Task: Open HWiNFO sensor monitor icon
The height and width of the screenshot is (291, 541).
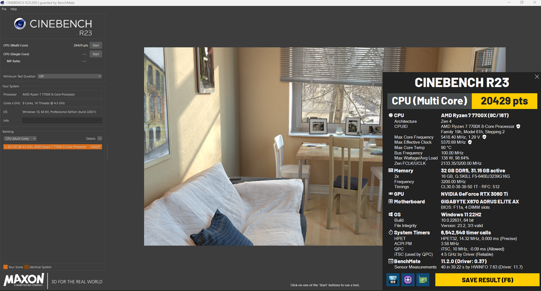Action: (x=392, y=280)
